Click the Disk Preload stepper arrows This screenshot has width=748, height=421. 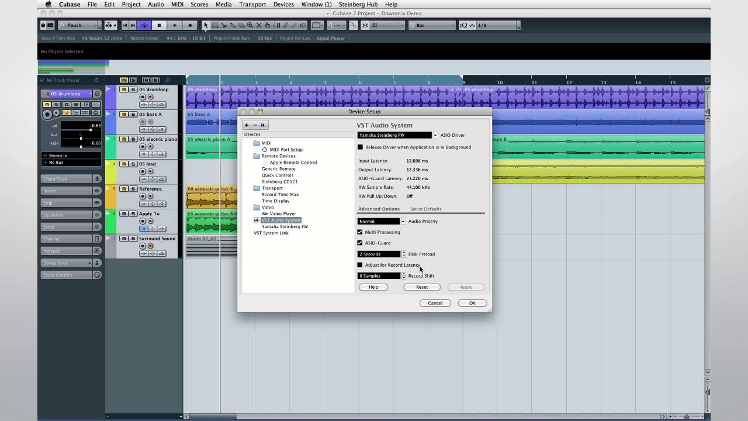coord(403,254)
